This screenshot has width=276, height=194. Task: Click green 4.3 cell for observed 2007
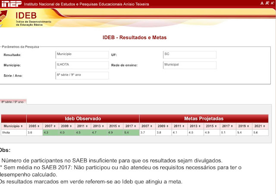pos(50,132)
